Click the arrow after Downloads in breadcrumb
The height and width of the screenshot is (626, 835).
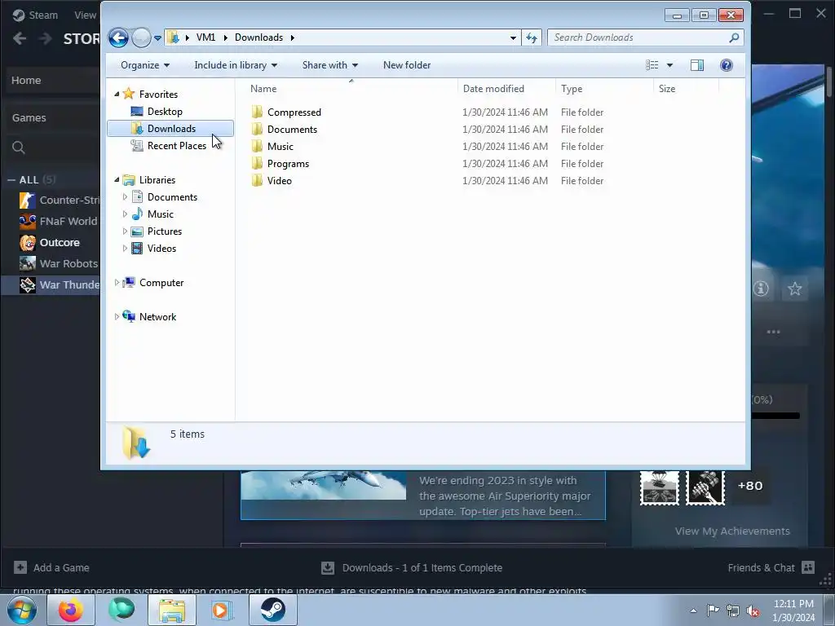pos(293,37)
